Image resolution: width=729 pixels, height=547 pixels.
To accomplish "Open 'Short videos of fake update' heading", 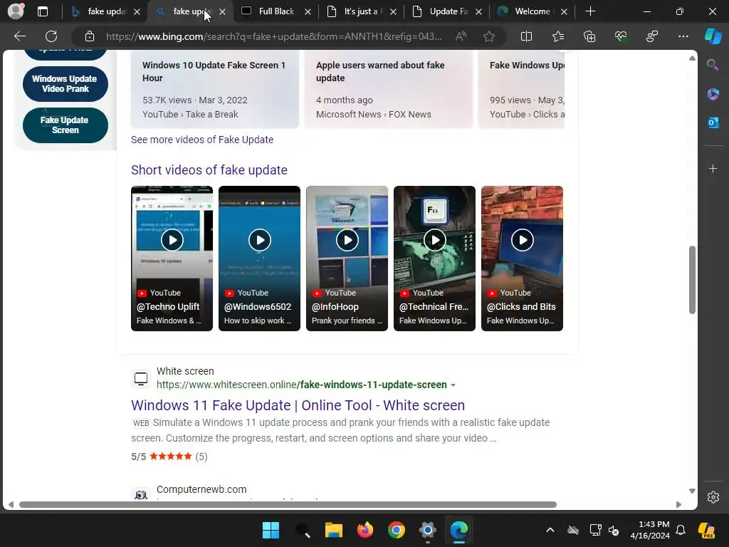I will click(209, 170).
